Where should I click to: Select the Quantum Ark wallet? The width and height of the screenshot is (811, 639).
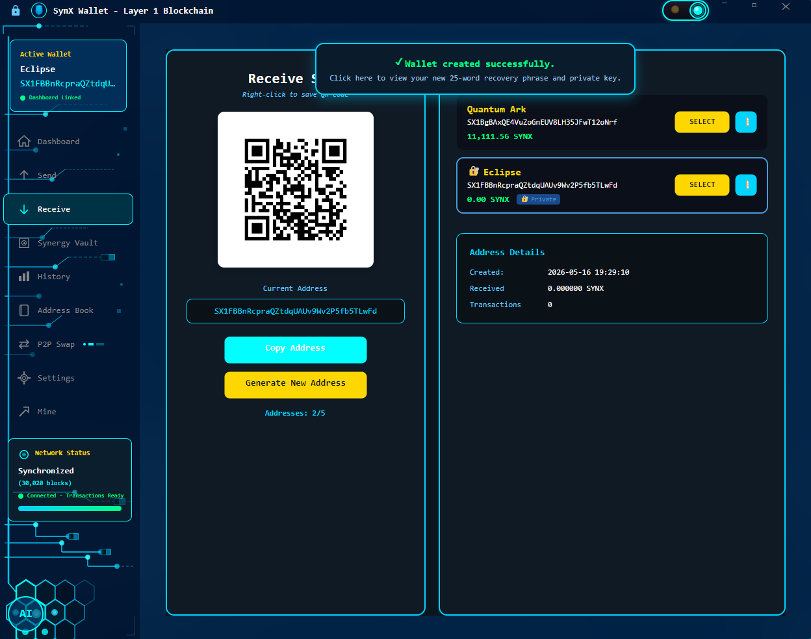click(702, 122)
